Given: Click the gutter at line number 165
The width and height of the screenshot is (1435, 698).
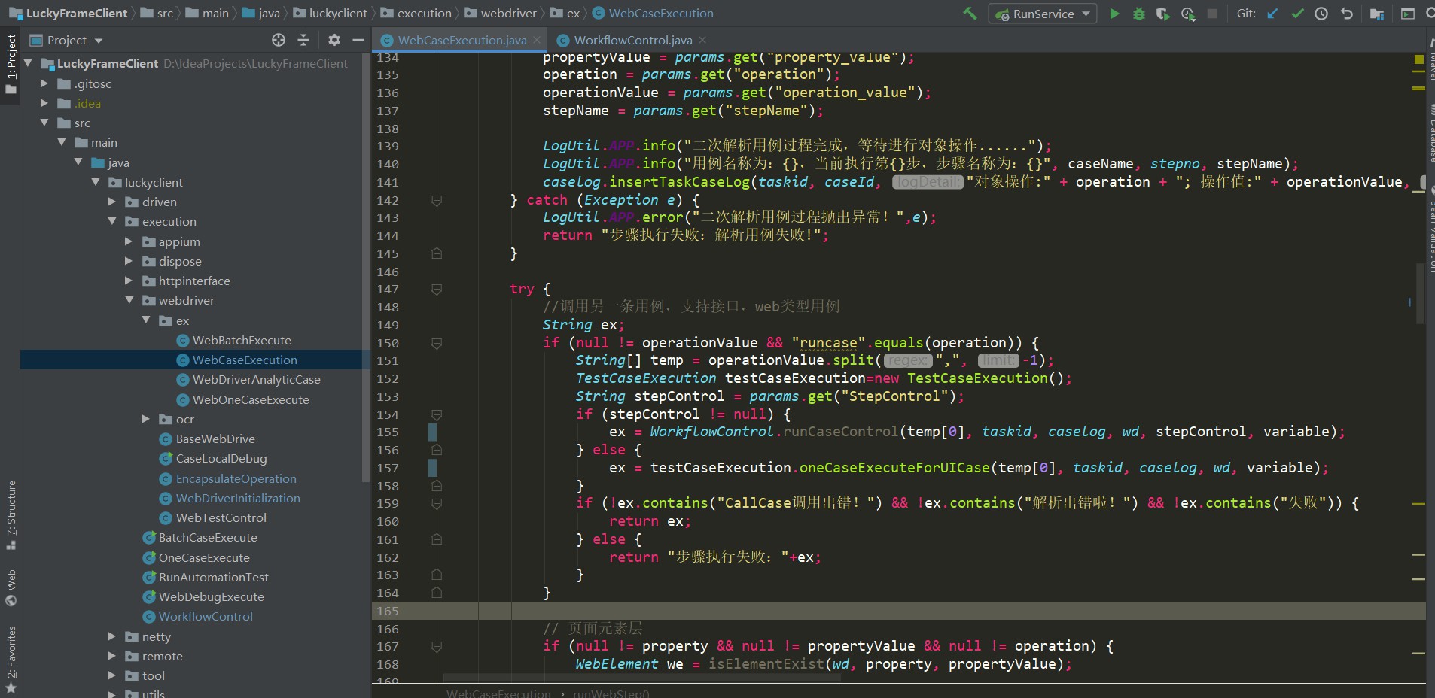Looking at the screenshot, I should tap(388, 611).
